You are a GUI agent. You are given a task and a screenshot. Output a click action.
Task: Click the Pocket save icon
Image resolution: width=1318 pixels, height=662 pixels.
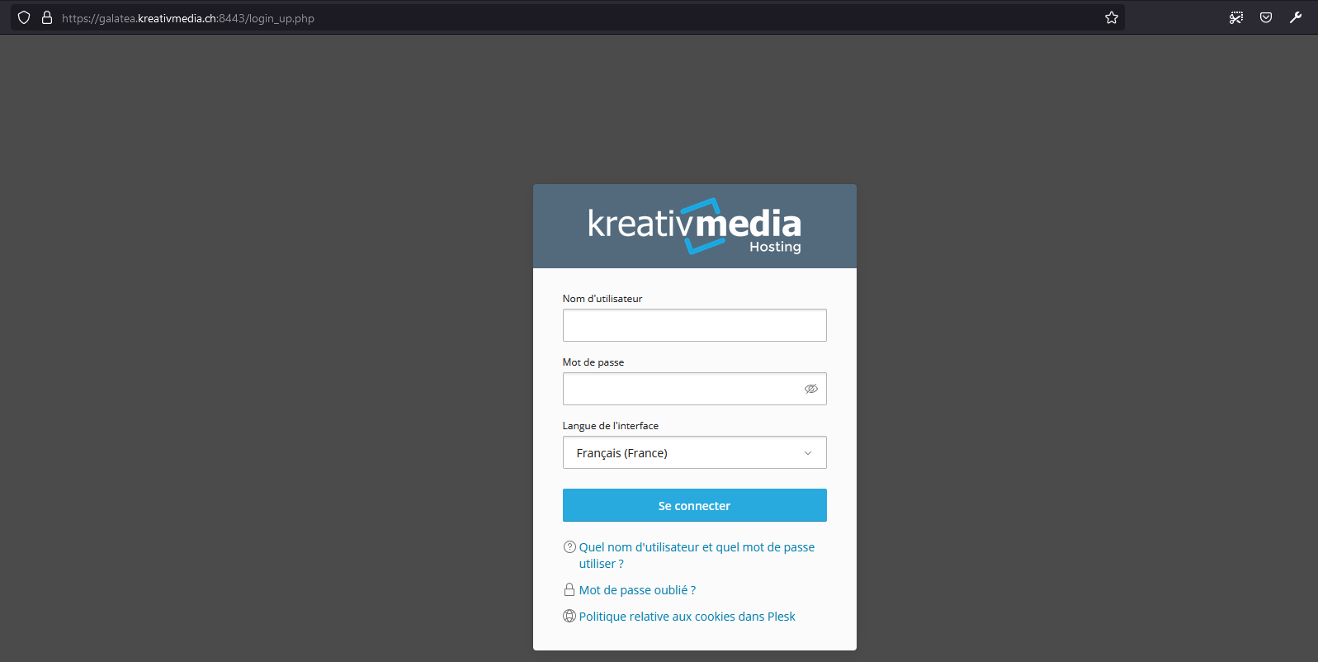pos(1266,17)
